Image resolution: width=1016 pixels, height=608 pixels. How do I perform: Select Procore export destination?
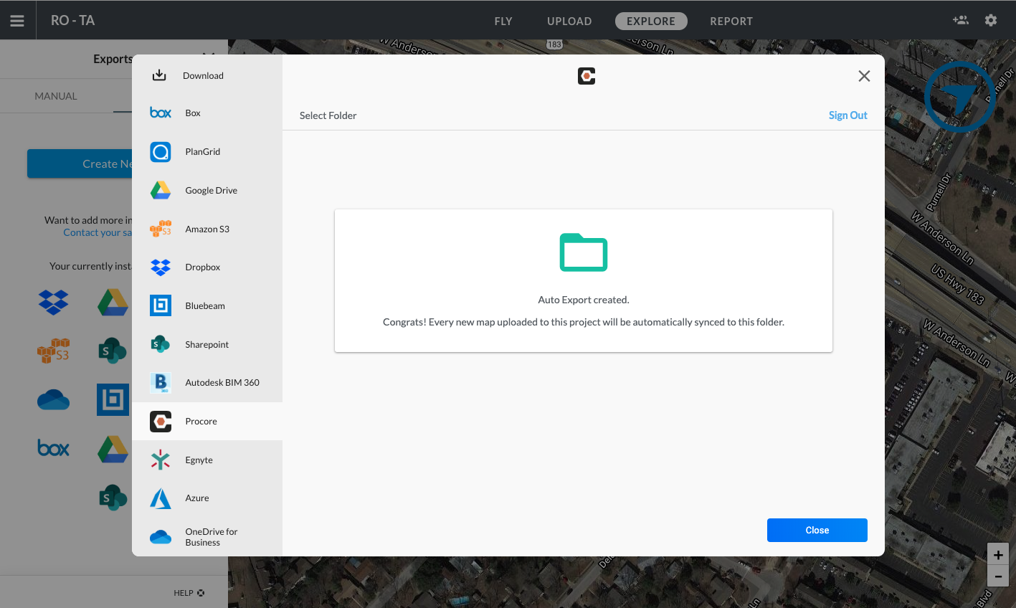[x=207, y=422]
